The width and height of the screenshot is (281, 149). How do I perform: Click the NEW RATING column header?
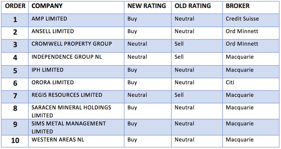click(147, 6)
